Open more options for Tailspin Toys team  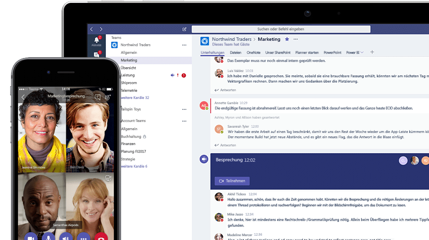click(184, 109)
